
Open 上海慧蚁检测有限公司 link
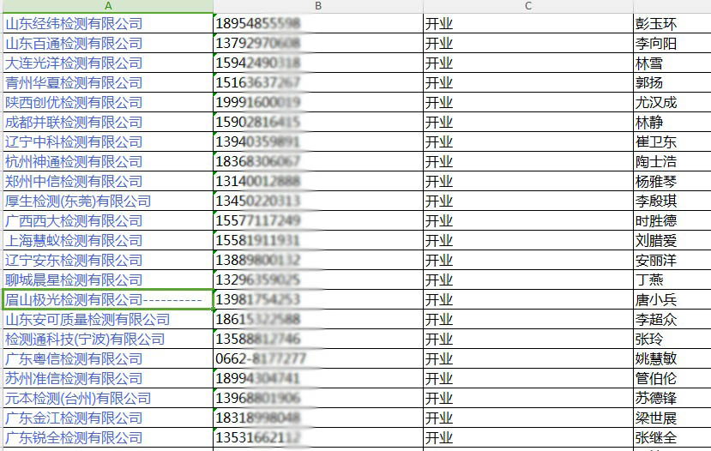74,241
